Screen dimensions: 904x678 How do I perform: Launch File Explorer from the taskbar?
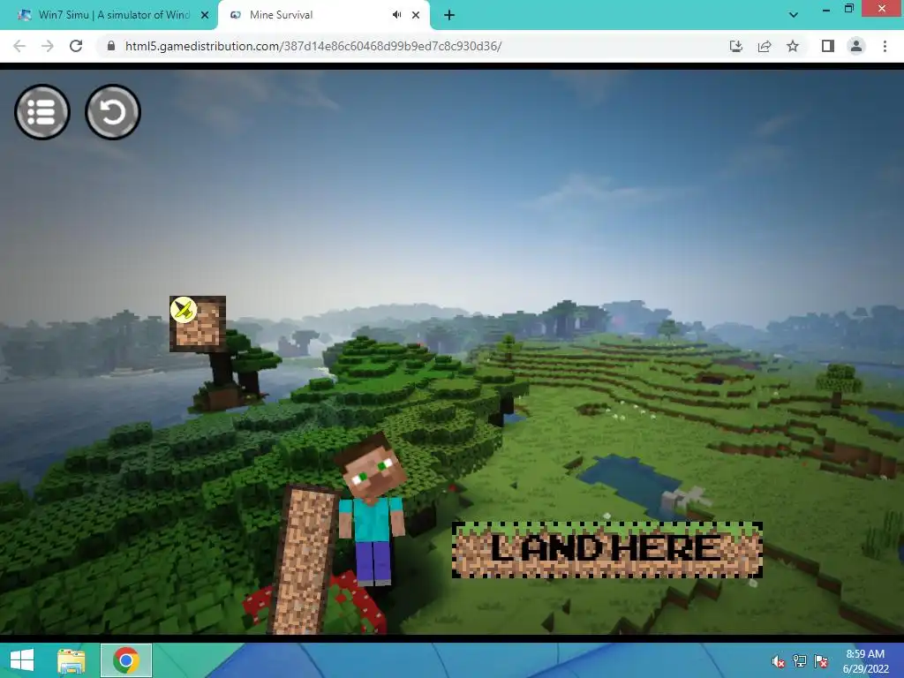coord(72,660)
